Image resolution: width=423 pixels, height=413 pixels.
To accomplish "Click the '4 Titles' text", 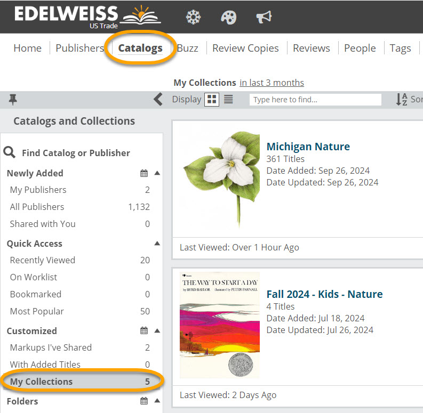I will click(281, 306).
